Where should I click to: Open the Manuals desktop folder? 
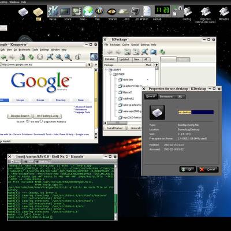pyautogui.click(x=224, y=13)
